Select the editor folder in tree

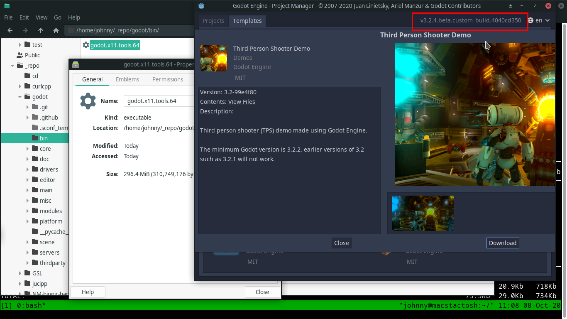[x=48, y=180]
